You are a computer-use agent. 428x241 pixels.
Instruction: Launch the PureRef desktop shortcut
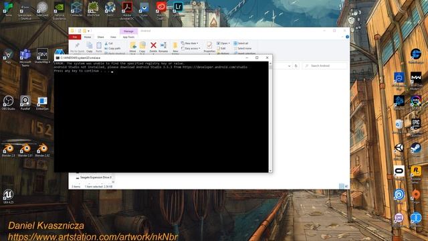click(25, 102)
